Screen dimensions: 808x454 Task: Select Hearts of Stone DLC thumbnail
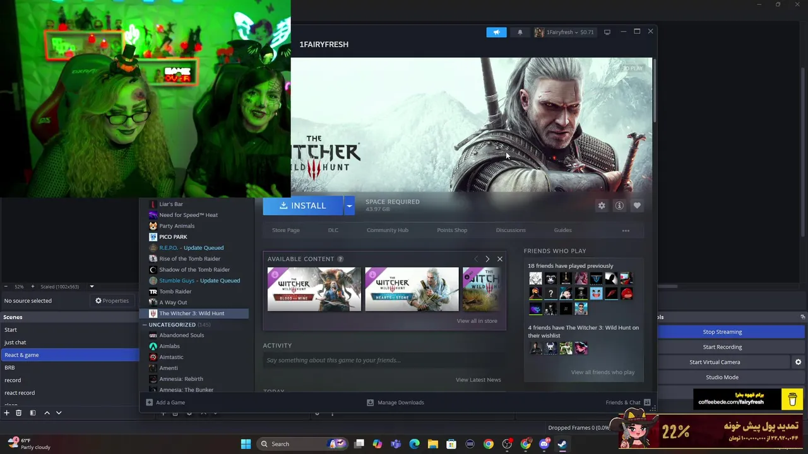point(412,289)
